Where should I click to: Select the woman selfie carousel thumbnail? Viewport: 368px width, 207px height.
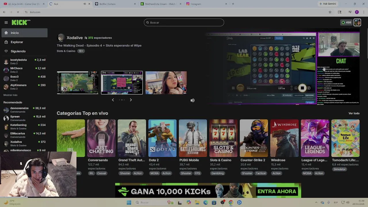coord(166,83)
